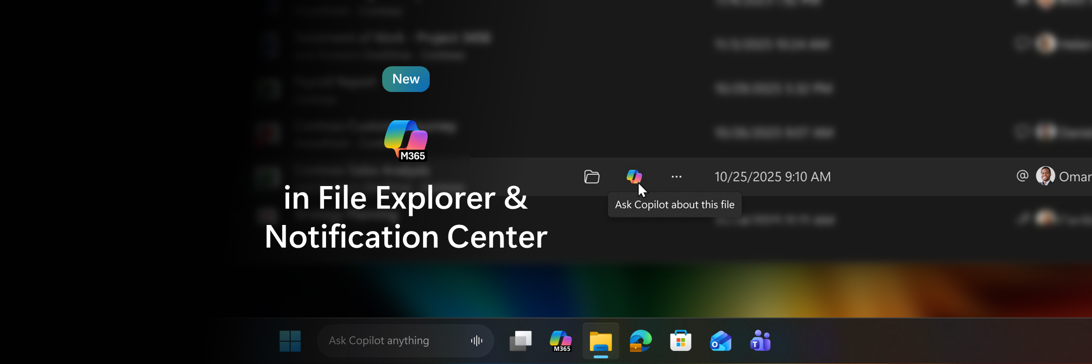Click Omar's profile picture
Image resolution: width=1092 pixels, height=364 pixels.
pyautogui.click(x=1045, y=176)
